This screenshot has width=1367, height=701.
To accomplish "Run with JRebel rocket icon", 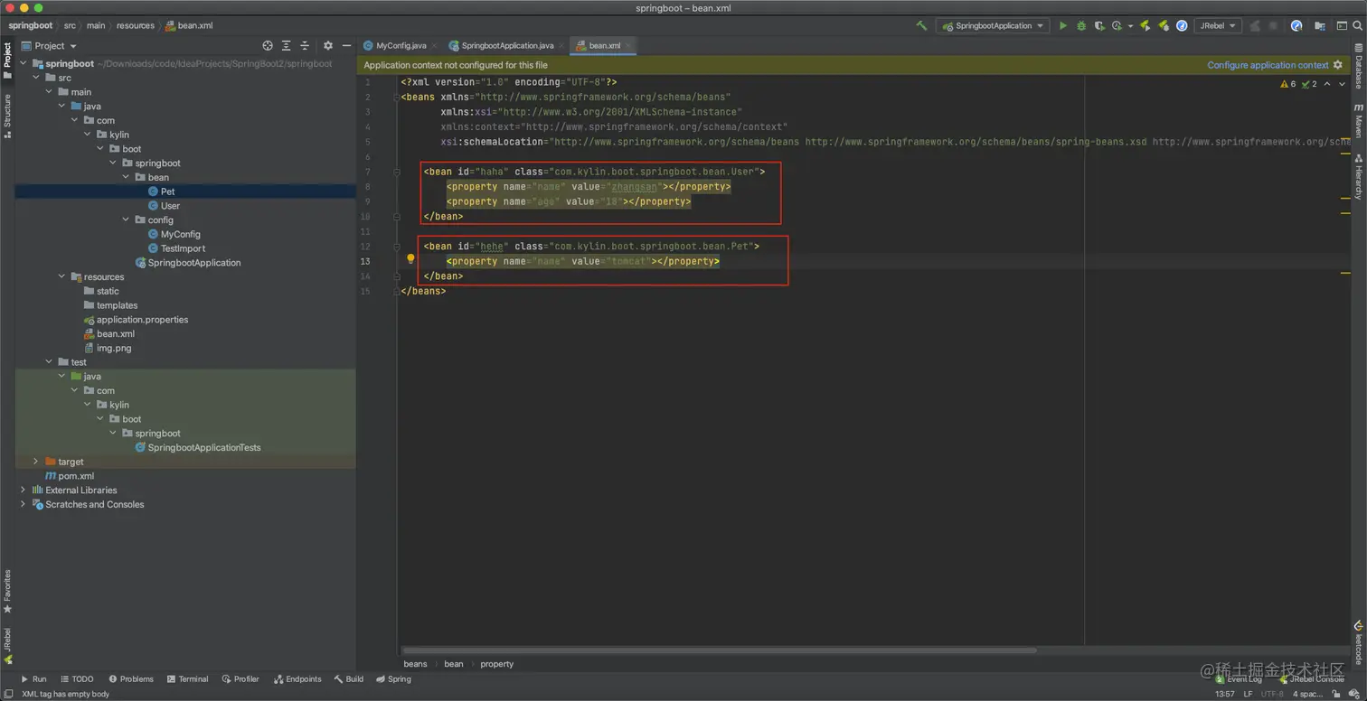I will point(1145,26).
